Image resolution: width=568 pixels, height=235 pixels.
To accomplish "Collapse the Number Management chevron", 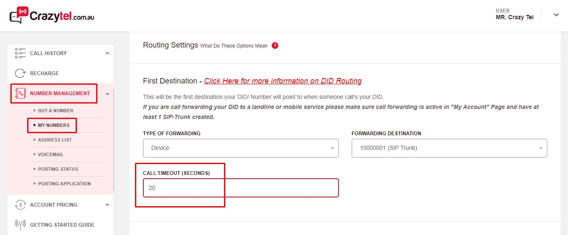I will (x=107, y=93).
